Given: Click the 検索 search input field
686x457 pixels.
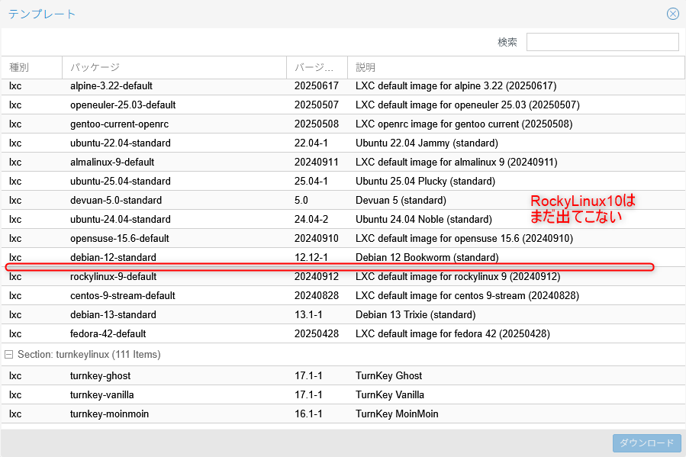Looking at the screenshot, I should 602,42.
